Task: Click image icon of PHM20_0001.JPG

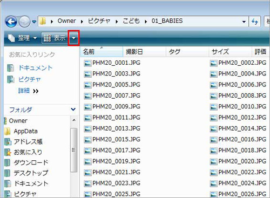Action: pos(87,63)
